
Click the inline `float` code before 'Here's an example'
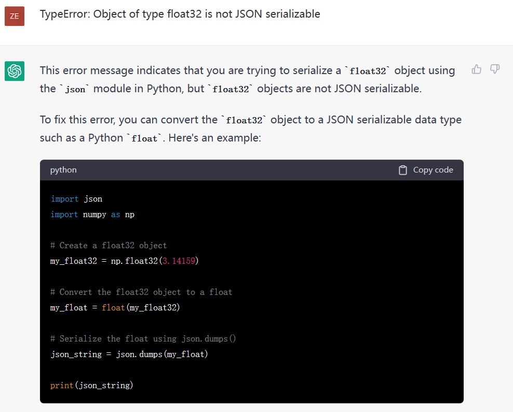(144, 138)
